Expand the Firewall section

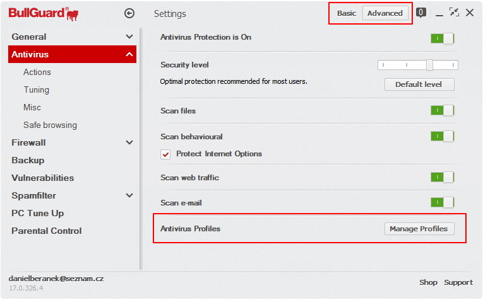point(129,142)
